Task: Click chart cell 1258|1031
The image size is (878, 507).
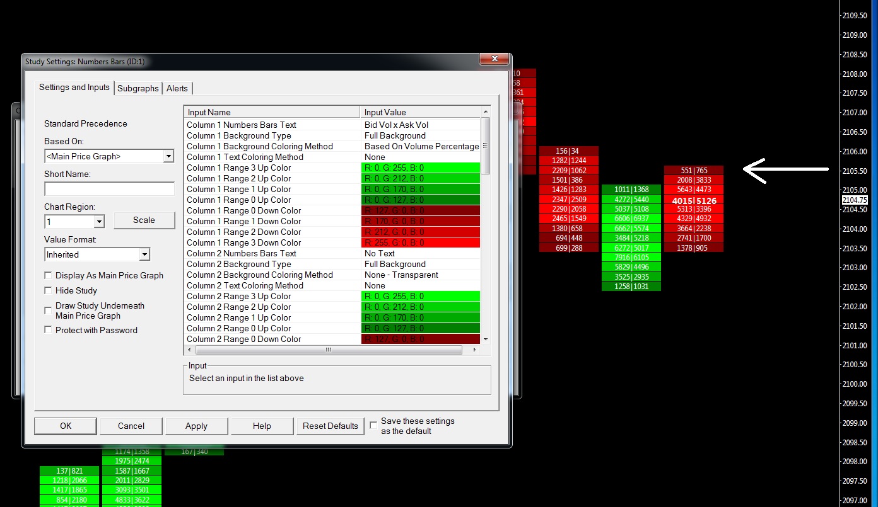Action: 631,287
